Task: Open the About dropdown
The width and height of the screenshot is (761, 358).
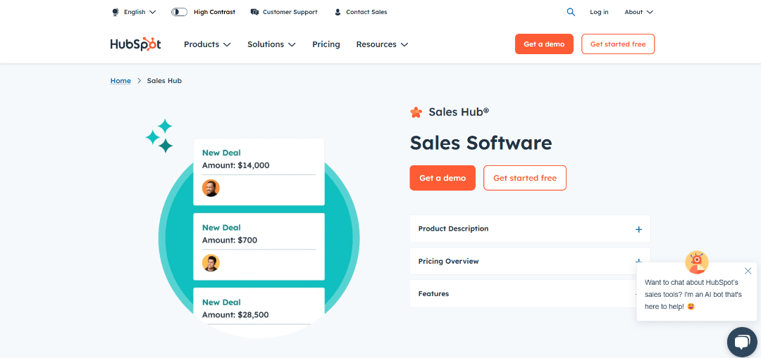Action: [638, 12]
